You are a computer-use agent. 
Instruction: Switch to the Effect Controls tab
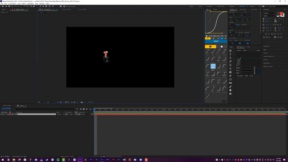click(20, 9)
